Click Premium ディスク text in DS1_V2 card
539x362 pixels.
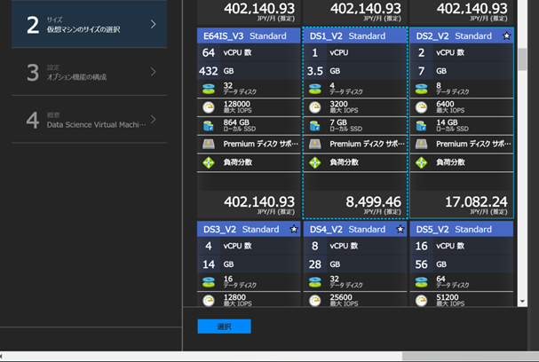click(367, 144)
